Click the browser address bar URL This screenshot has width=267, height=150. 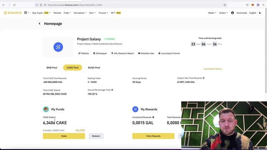(x=75, y=5)
